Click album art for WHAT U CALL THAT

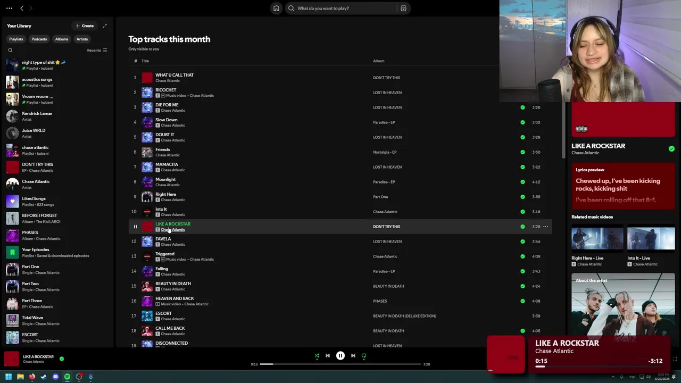click(147, 78)
